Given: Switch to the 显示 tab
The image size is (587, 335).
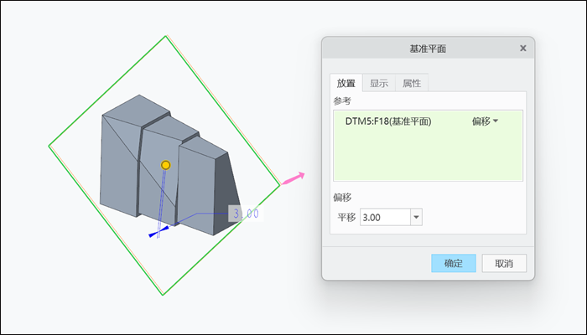Looking at the screenshot, I should tap(379, 83).
